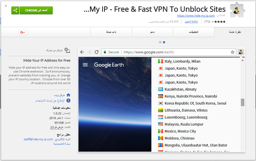Screen dimensions: 256x161
Task: Click the blue home icon
Action: (68, 95)
